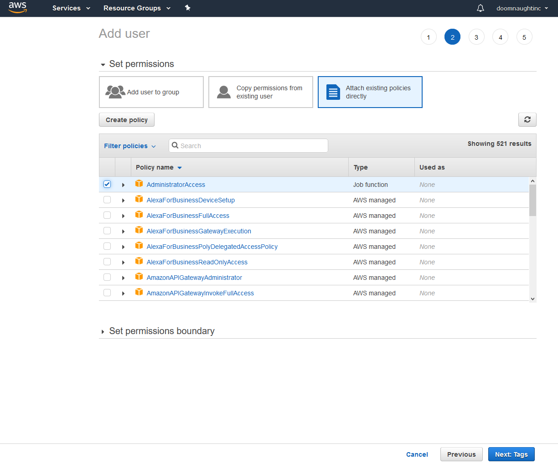Expand the Set permissions boundary section

click(103, 332)
